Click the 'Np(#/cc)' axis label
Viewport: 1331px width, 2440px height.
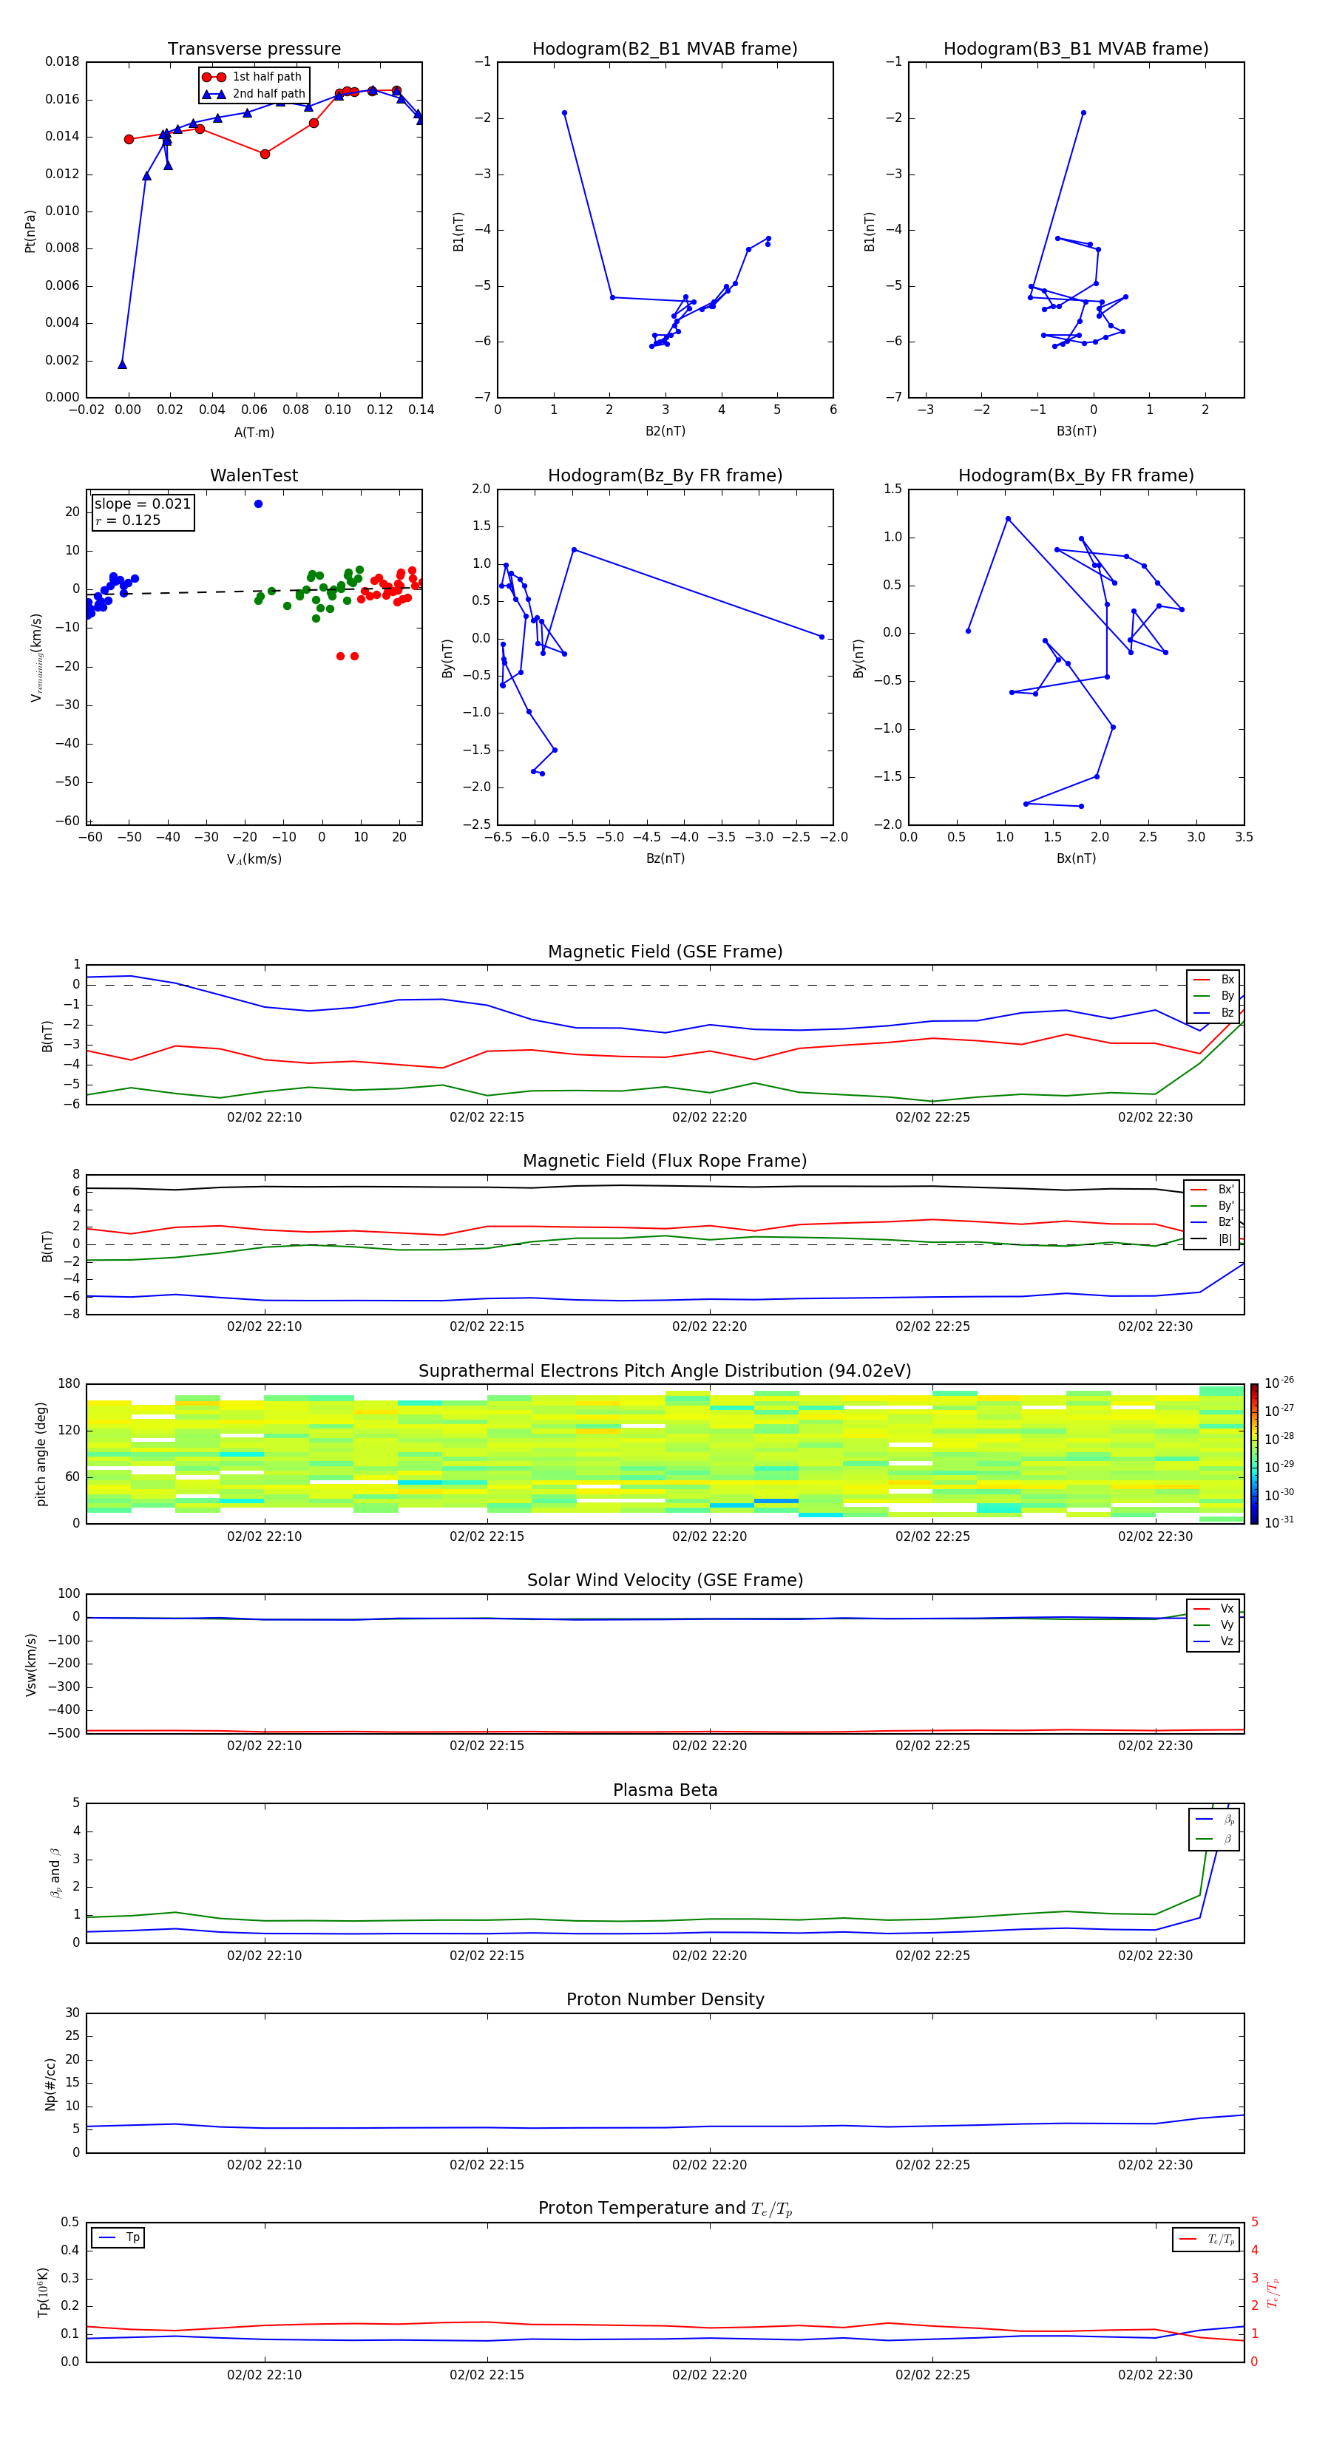click(x=51, y=2084)
